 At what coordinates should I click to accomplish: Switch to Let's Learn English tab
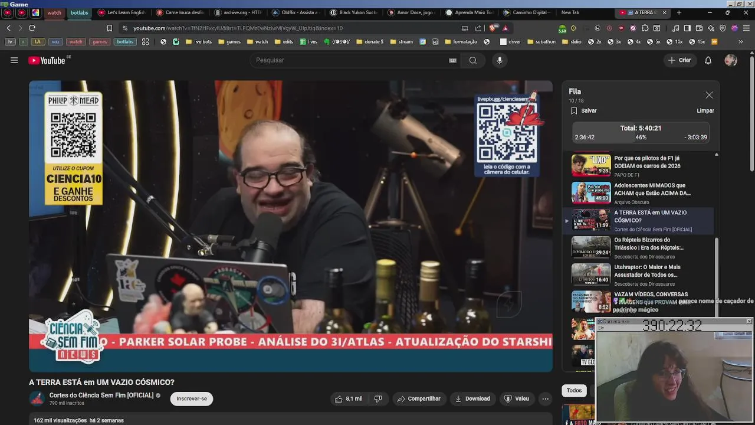point(122,12)
